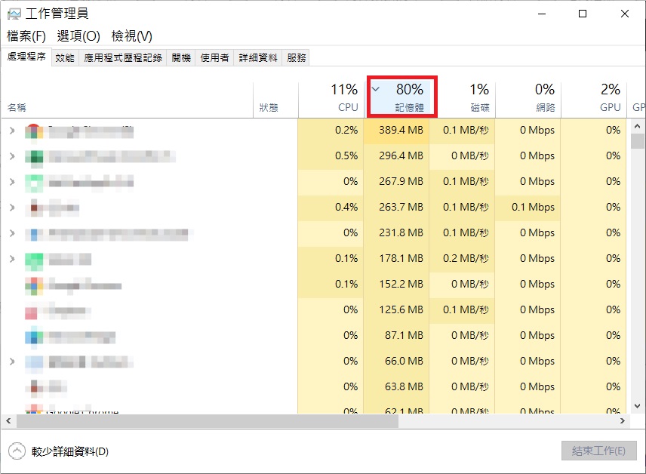Maximize the Task Manager window
This screenshot has width=646, height=474.
[x=583, y=14]
